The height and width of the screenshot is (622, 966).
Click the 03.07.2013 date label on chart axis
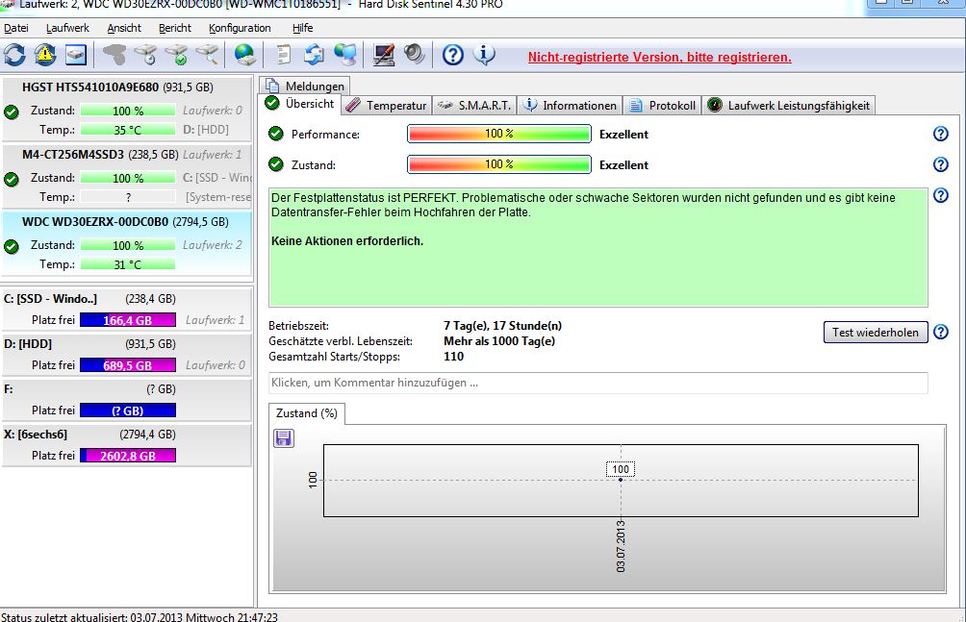[621, 546]
